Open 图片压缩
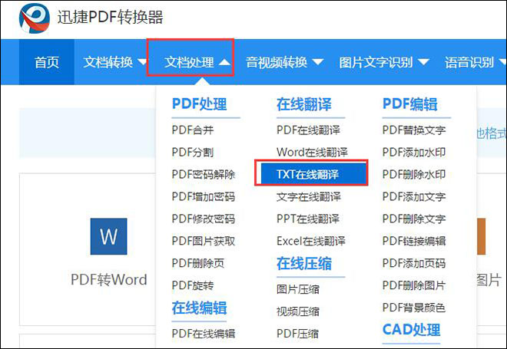 click(x=298, y=289)
